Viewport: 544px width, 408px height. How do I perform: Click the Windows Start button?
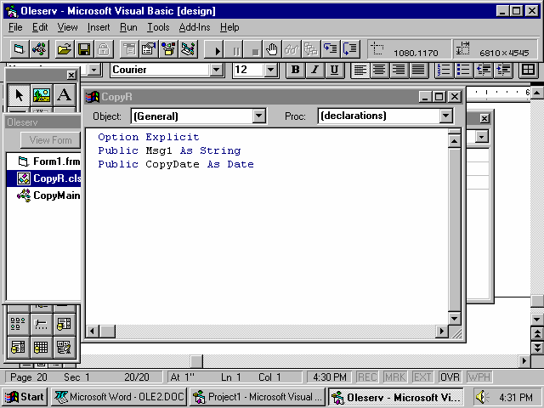click(25, 397)
